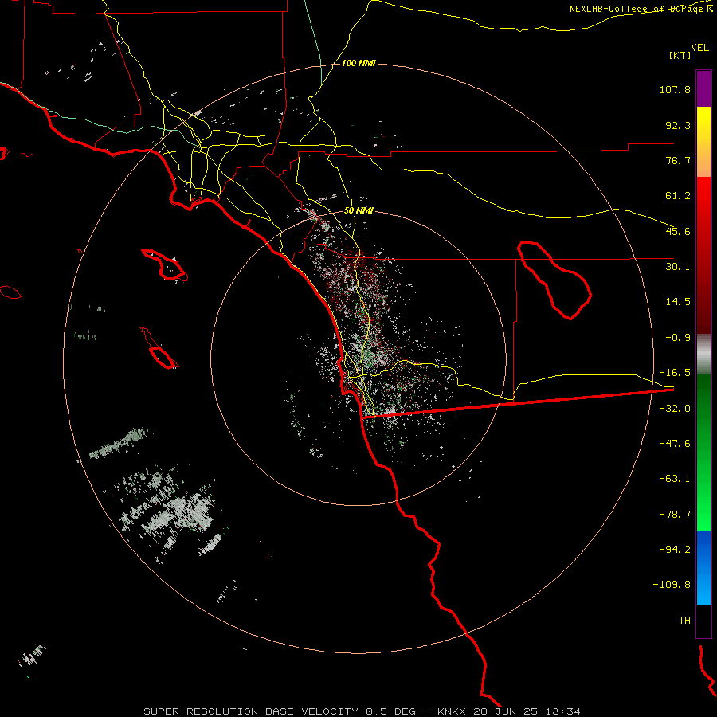This screenshot has height=717, width=717.
Task: Pick the gray near-zero segment of the color bar
Action: 703,355
